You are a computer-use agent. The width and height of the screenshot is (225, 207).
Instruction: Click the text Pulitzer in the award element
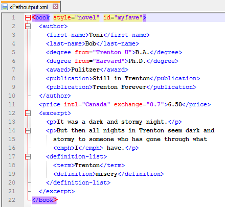coord(85,70)
